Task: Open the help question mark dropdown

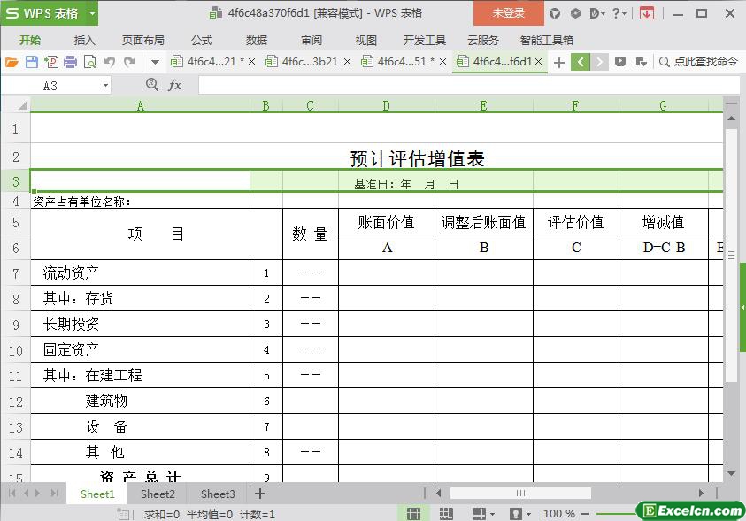Action: pyautogui.click(x=619, y=13)
